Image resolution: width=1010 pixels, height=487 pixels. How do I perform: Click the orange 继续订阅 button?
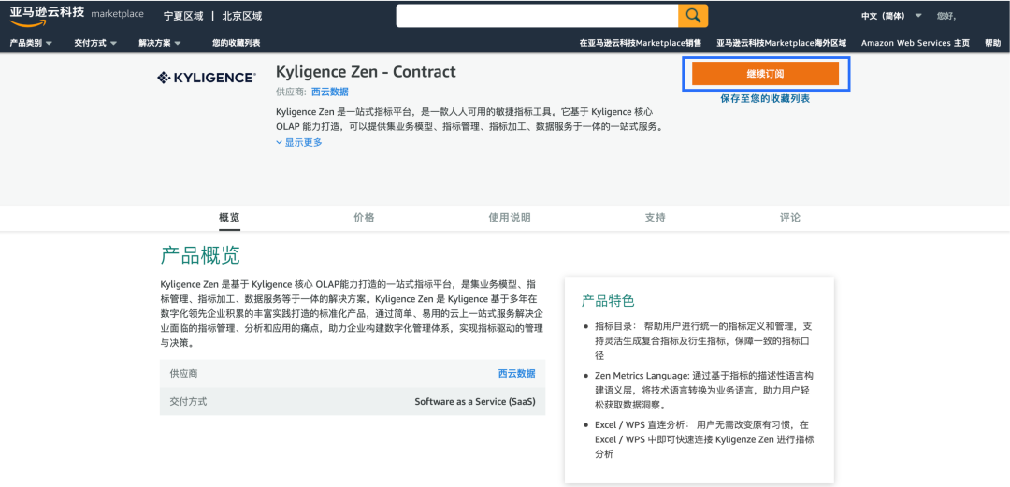click(x=765, y=74)
